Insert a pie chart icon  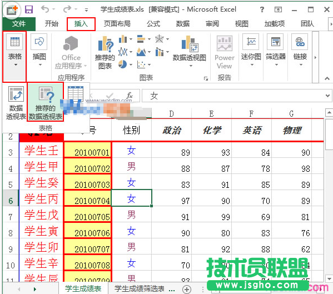(122, 64)
